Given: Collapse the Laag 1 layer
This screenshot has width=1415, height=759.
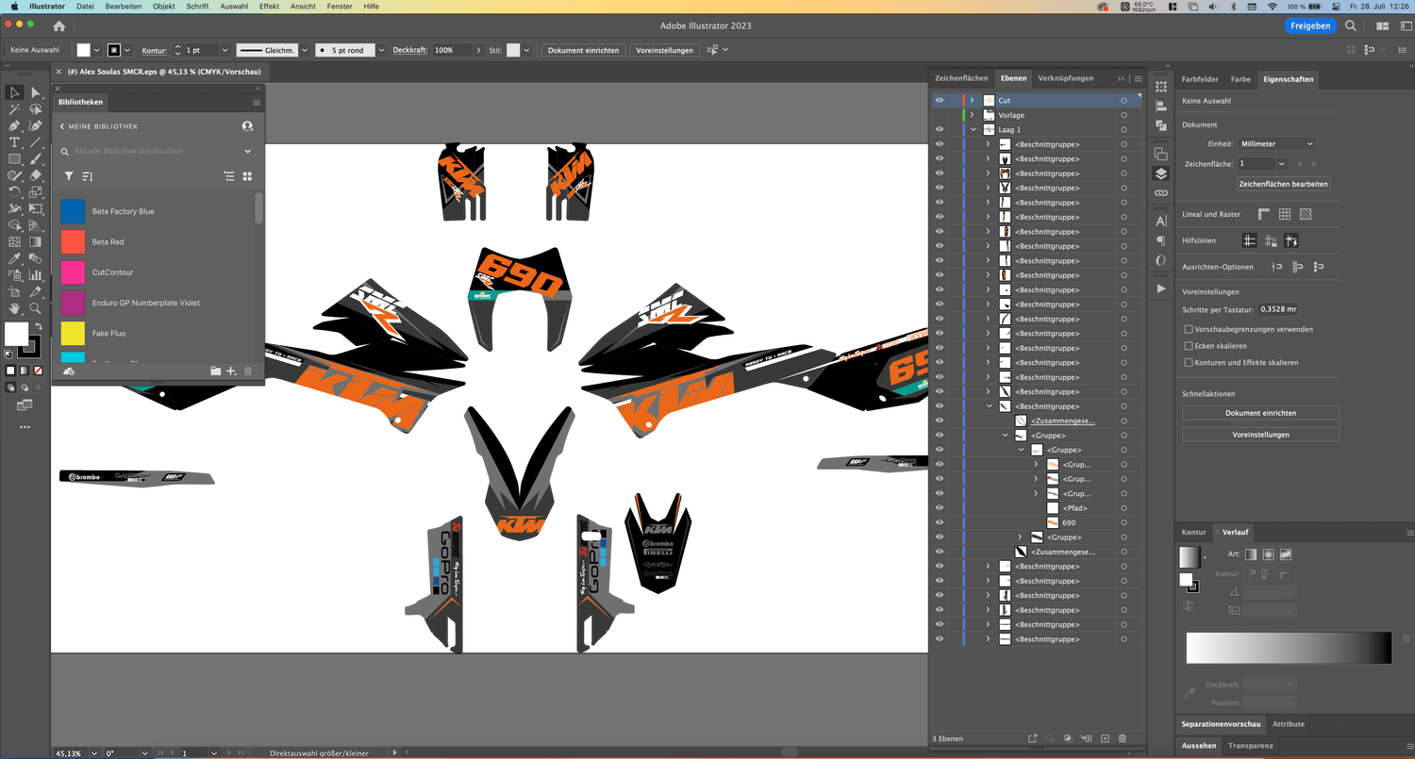Looking at the screenshot, I should coord(973,129).
